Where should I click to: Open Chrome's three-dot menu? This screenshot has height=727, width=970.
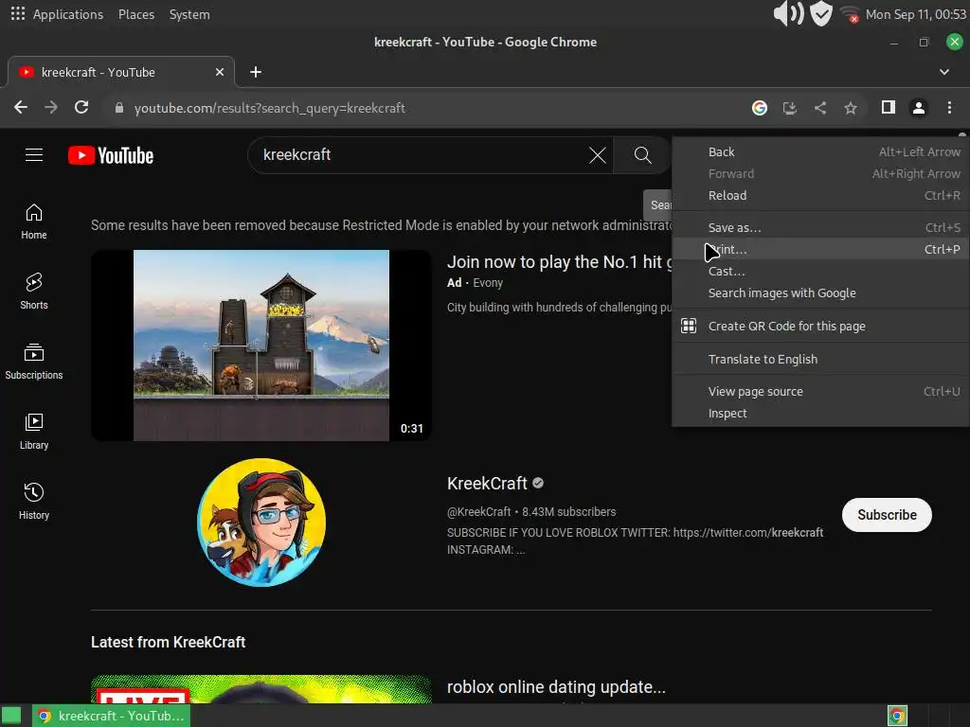pos(949,108)
